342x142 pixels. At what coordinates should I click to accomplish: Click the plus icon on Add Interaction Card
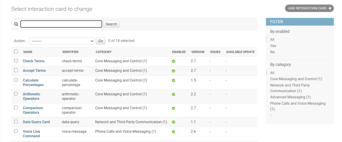[x=330, y=8]
